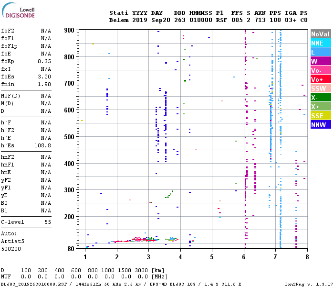The width and height of the screenshot is (334, 287).
Task: Select the NNE cyan legend swatch
Action: (x=321, y=43)
